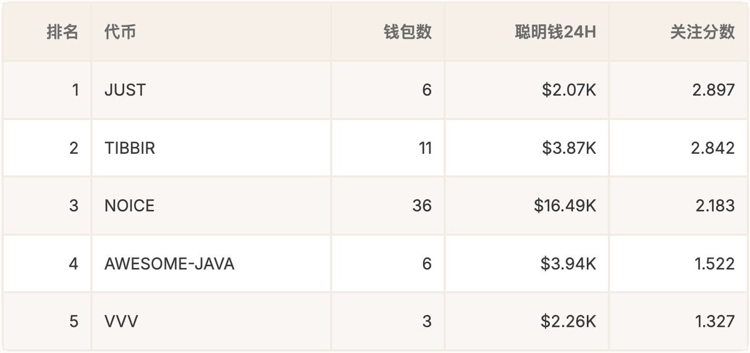Screen dimensions: 750x353
Task: Sort by the 关注分数 column header
Action: 702,32
